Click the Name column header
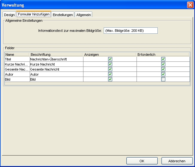The height and width of the screenshot is (167, 195). click(16, 55)
